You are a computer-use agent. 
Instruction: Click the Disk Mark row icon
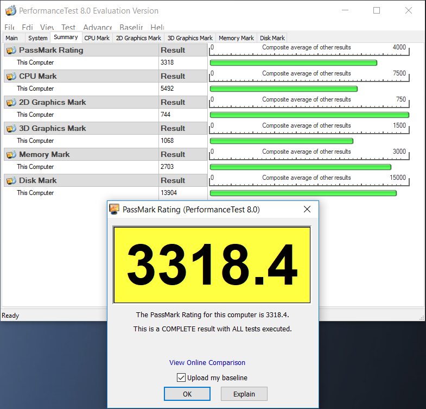[11, 181]
